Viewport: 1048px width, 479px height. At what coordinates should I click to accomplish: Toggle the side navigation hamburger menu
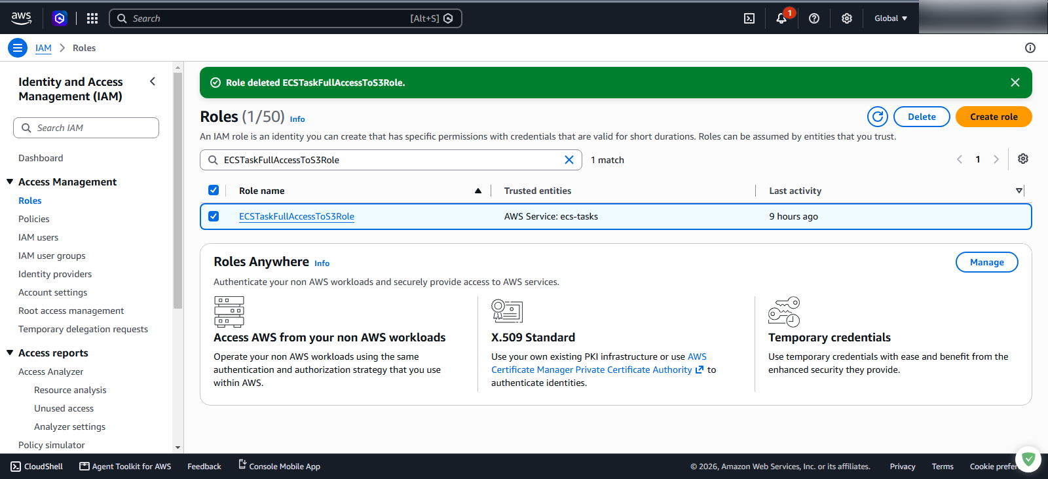(x=18, y=48)
